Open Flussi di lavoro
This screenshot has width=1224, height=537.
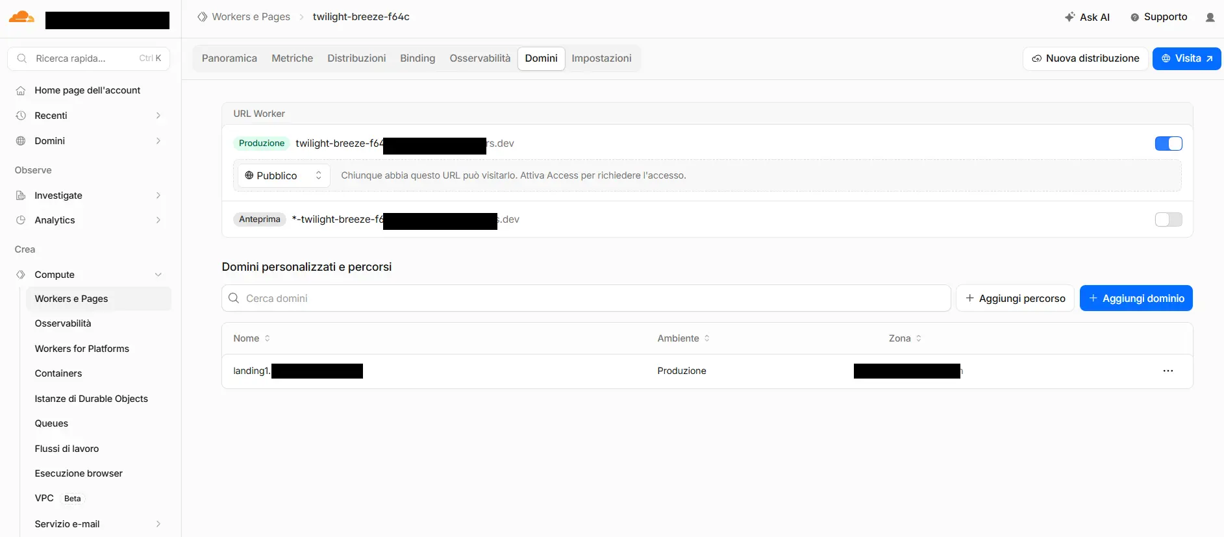[x=67, y=449]
